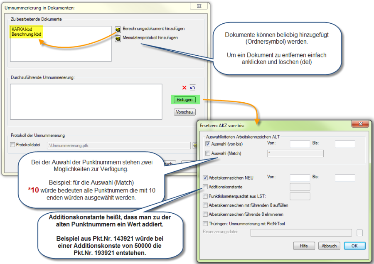Screen dimensions: 374x264
Task: Click the folder icon for Berechnungsdokument hinzufügen
Action: pyautogui.click(x=118, y=29)
